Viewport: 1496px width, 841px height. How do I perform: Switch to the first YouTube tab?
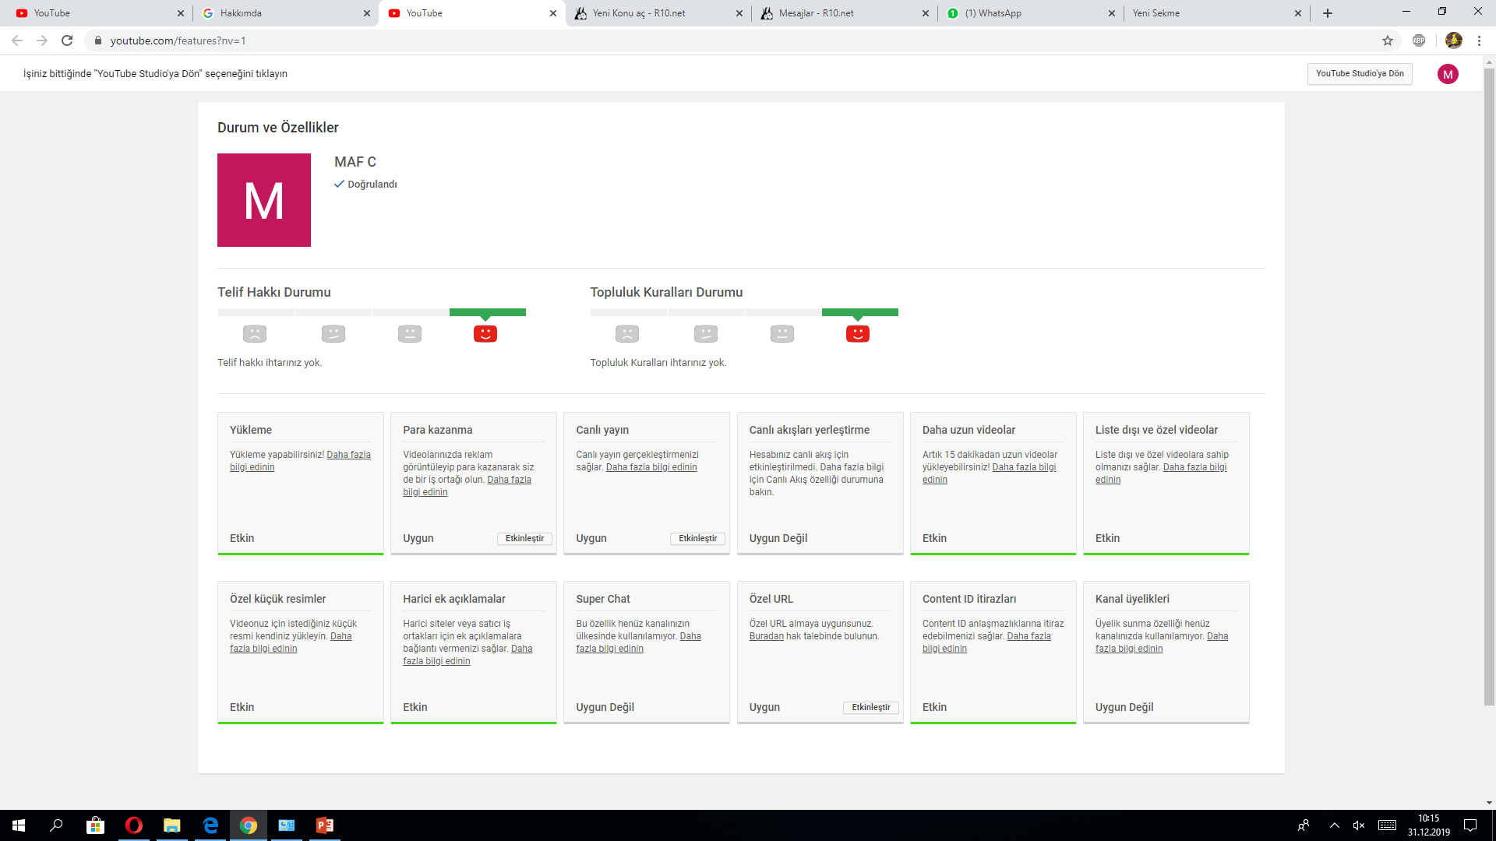coord(98,13)
